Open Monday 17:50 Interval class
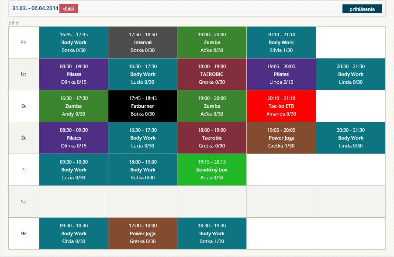This screenshot has width=394, height=257. click(143, 42)
